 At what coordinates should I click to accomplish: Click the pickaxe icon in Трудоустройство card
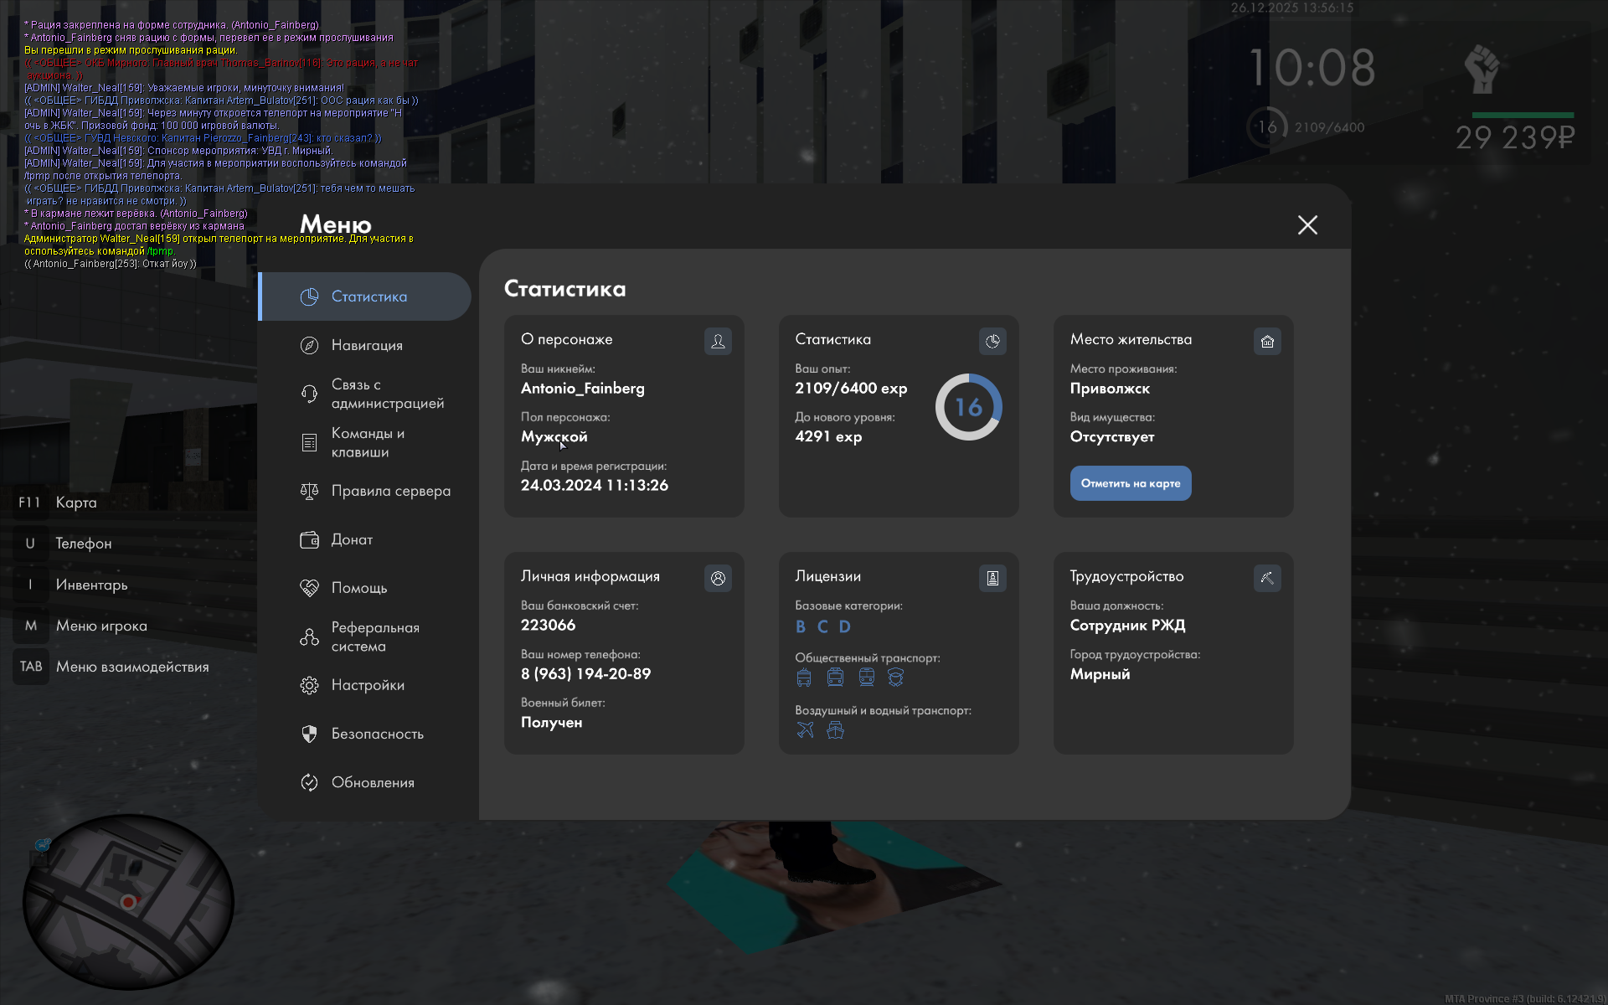pos(1267,578)
